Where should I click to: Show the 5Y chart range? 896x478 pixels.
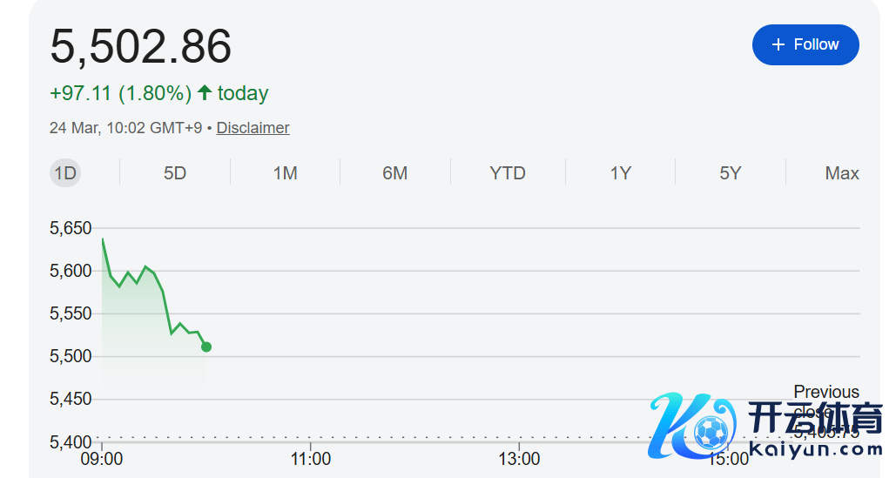(x=730, y=173)
